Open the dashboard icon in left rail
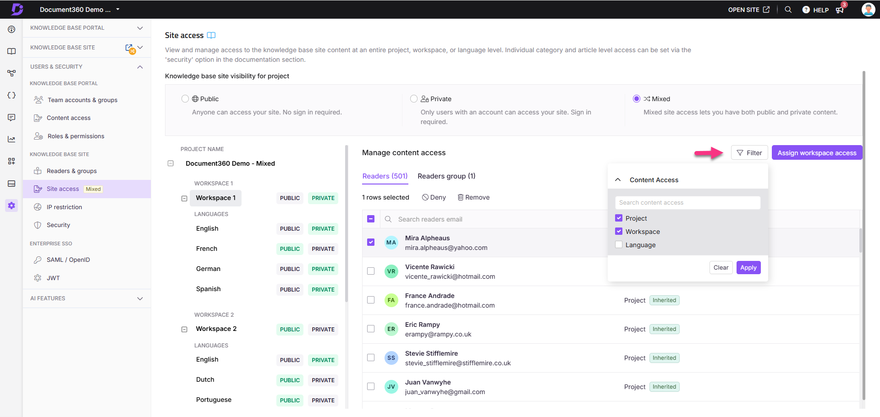Screen dimensions: 880x417 (11, 29)
